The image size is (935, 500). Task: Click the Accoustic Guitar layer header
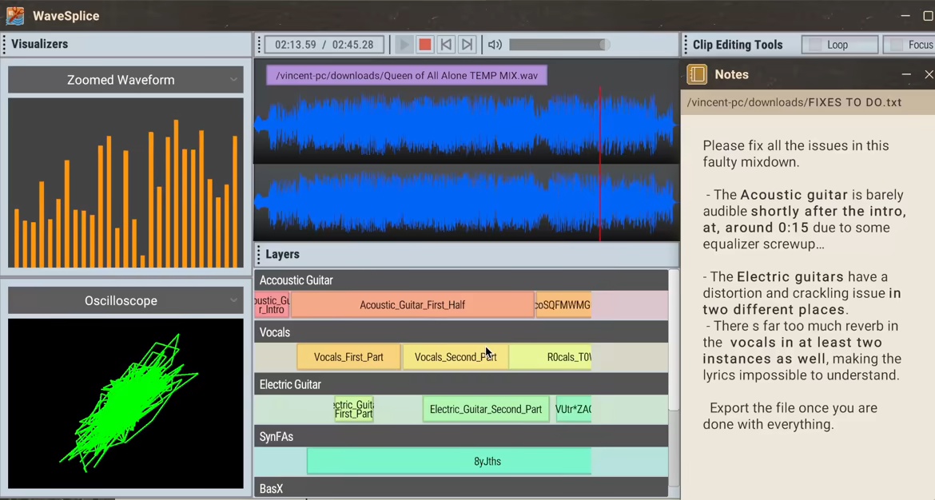(x=461, y=280)
